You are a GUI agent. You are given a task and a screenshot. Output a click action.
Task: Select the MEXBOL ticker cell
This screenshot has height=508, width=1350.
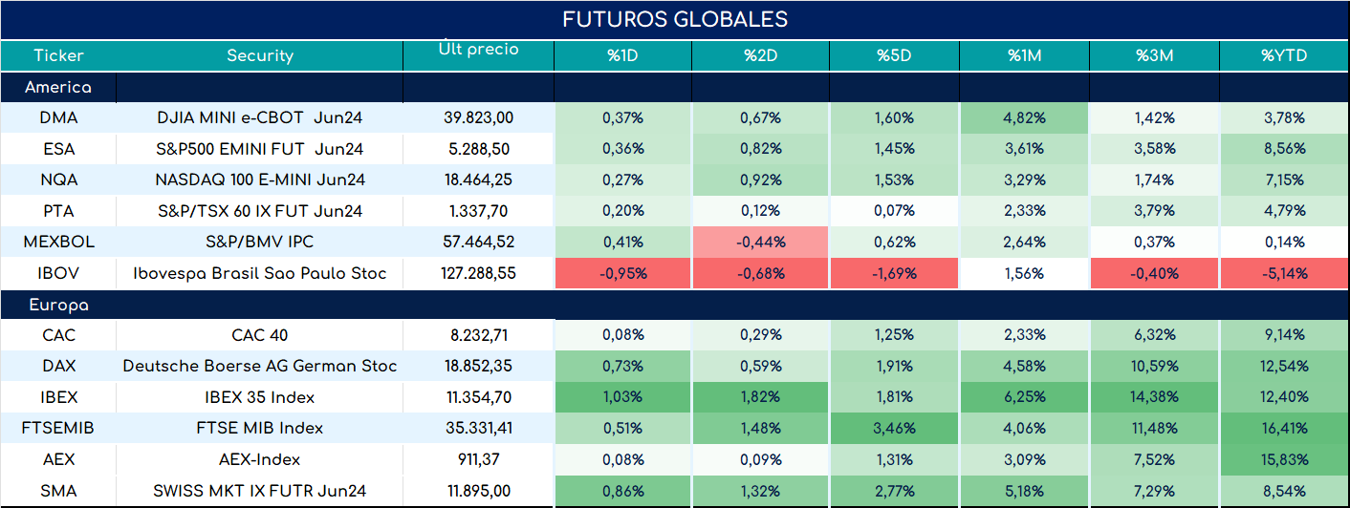[x=58, y=242]
